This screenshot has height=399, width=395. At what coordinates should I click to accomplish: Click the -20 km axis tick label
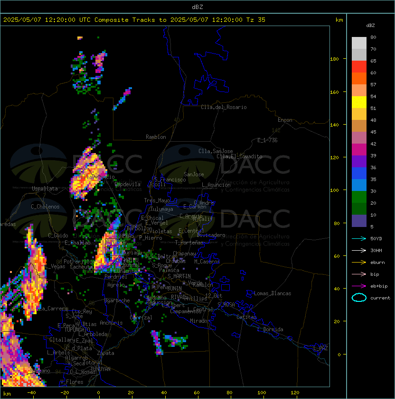65,393
